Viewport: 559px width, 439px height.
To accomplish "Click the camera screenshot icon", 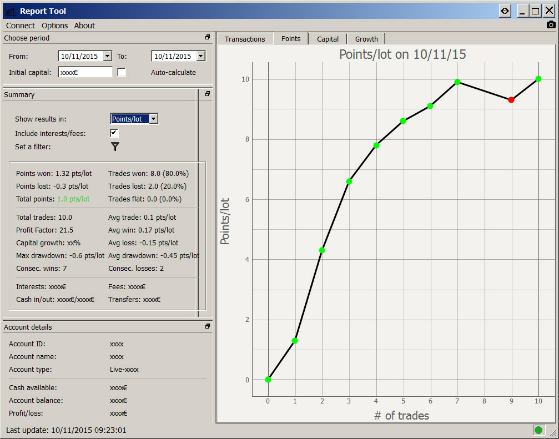I will (551, 24).
